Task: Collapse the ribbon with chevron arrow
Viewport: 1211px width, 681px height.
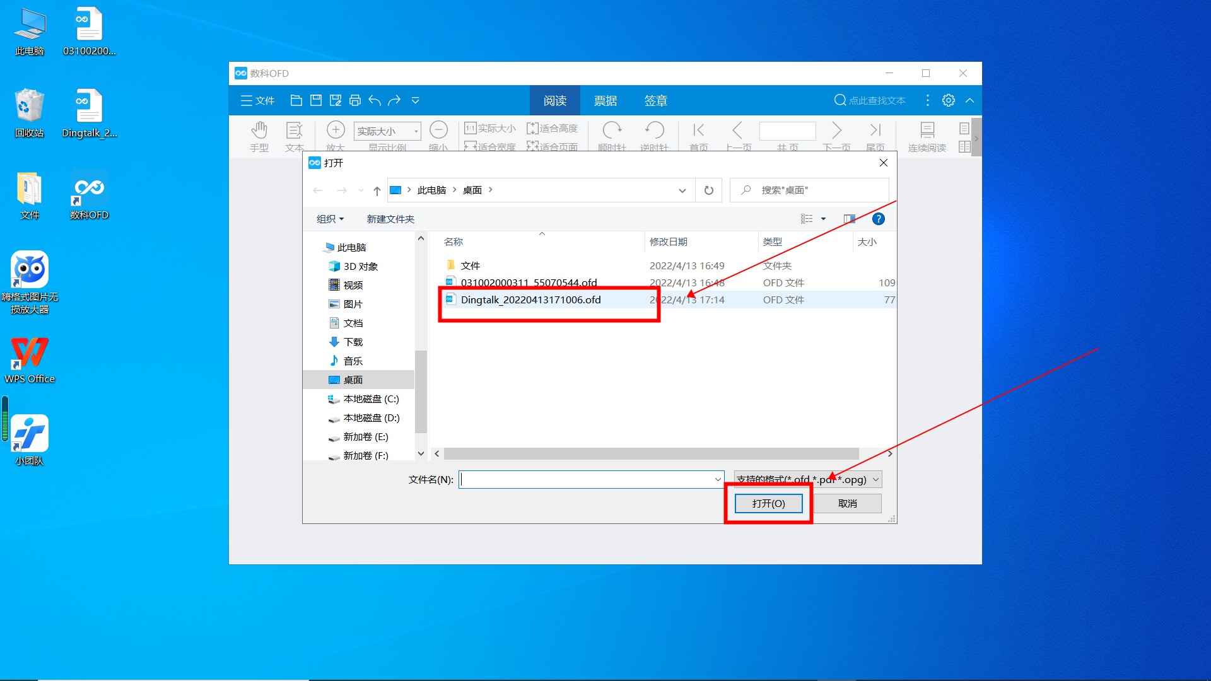Action: 969,100
